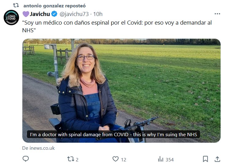The width and height of the screenshot is (227, 166).
Task: Click the card headline about suing the NHS
Action: (x=113, y=134)
